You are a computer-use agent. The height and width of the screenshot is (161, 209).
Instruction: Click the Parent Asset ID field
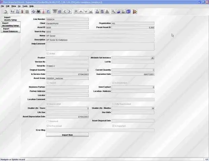(133, 28)
